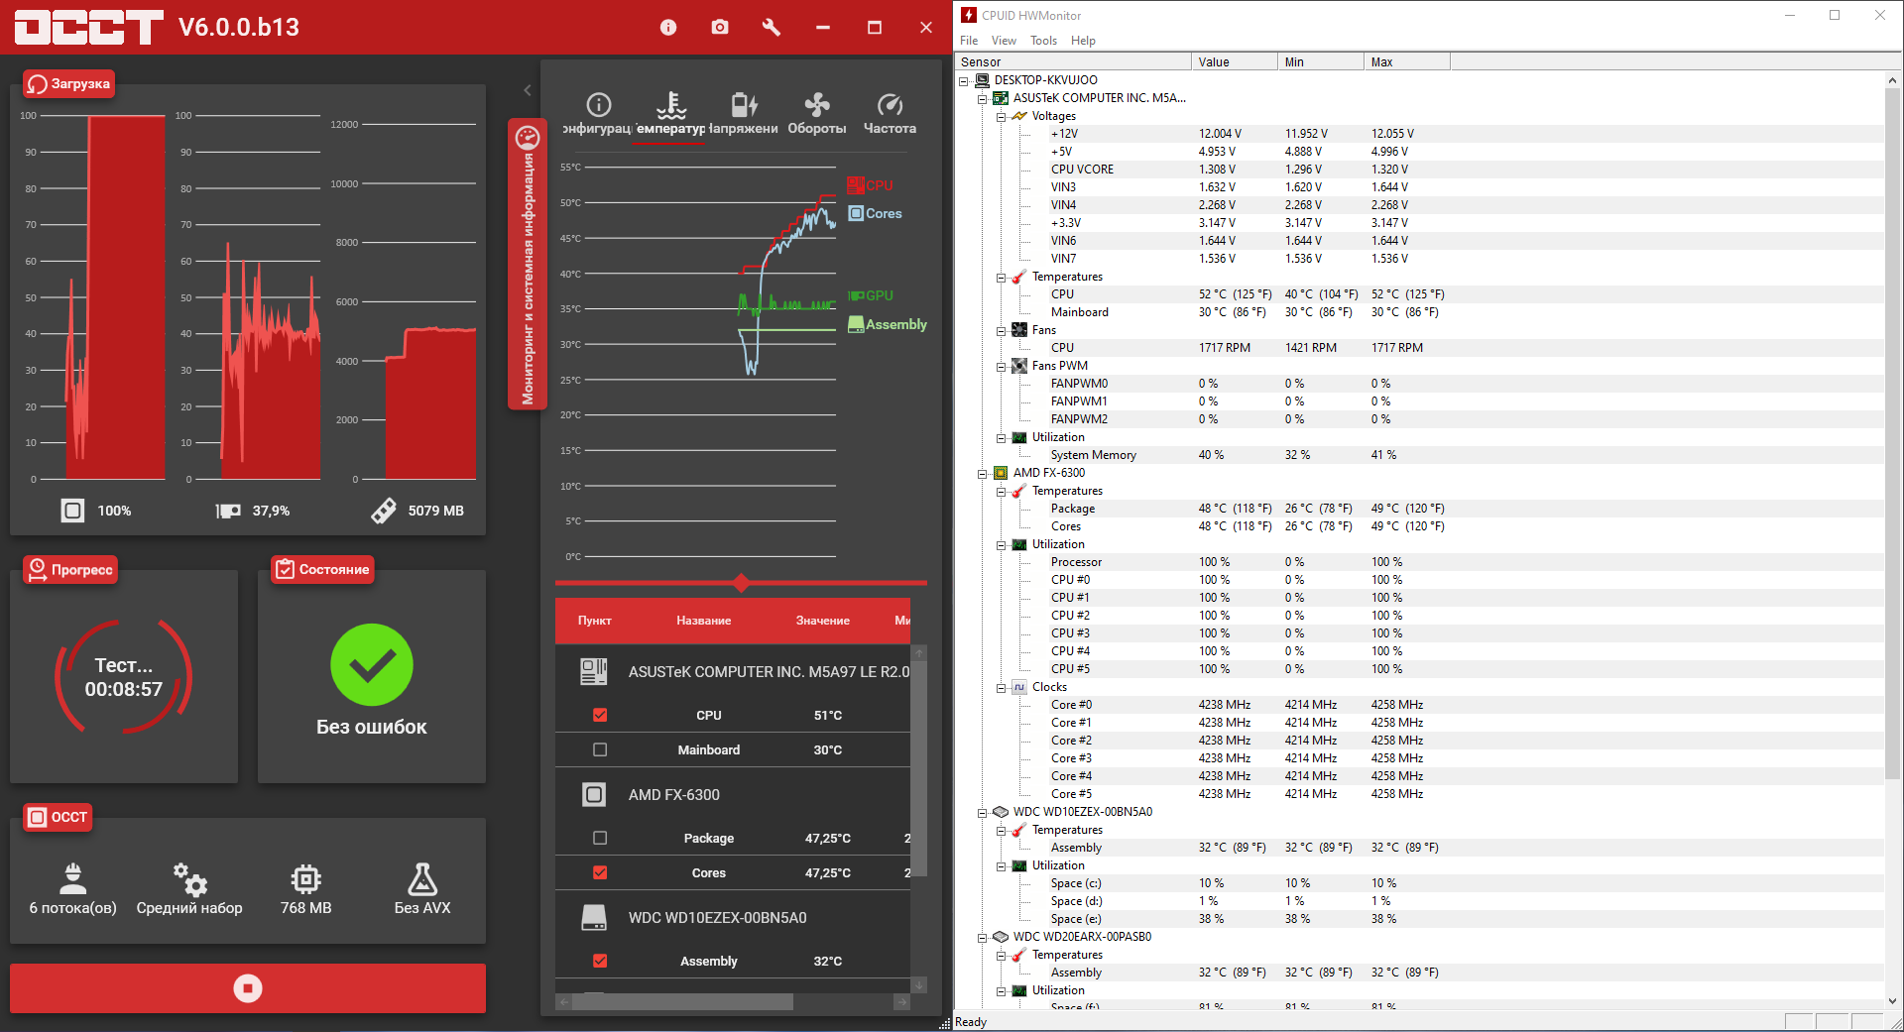Switch to the Temperature tab in OCCT

(670, 114)
